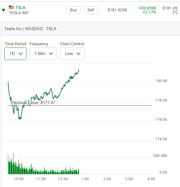Image resolution: width=180 pixels, height=187 pixels.
Task: Click the 176.00 price axis label
Action: (161, 119)
